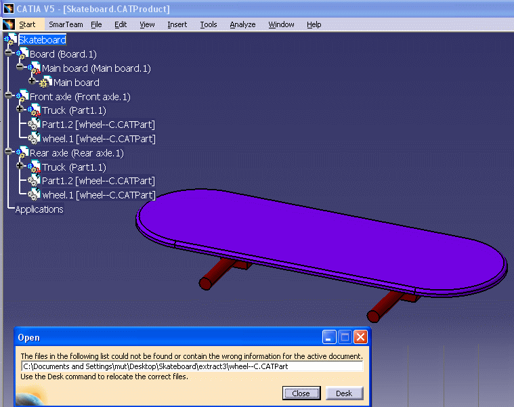Screen dimensions: 514x407
Task: Collapse the Board (Board.1) tree node
Action: pos(8,53)
